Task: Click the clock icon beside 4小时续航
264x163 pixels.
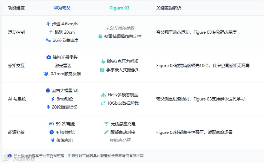Action: [52, 132]
